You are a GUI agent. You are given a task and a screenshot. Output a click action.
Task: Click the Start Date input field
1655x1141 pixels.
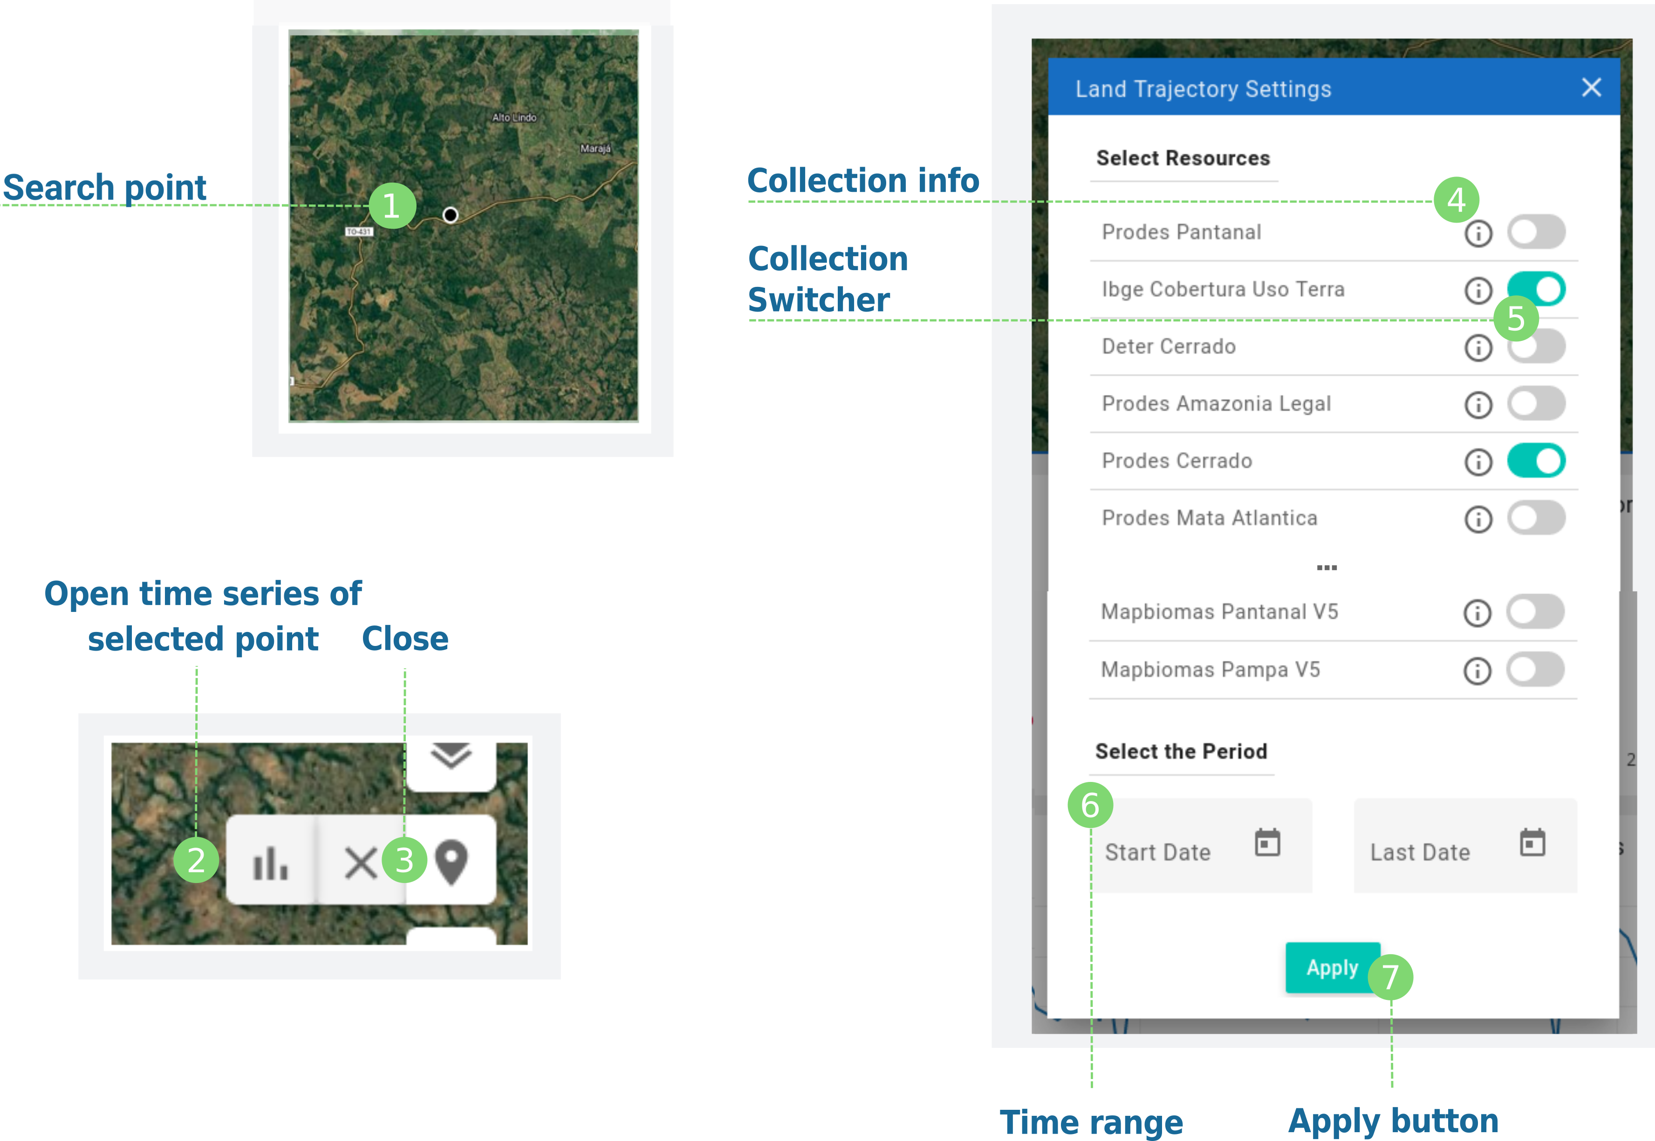pyautogui.click(x=1201, y=852)
